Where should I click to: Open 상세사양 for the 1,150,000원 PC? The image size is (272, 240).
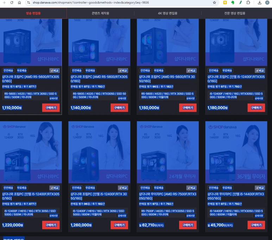point(190,98)
